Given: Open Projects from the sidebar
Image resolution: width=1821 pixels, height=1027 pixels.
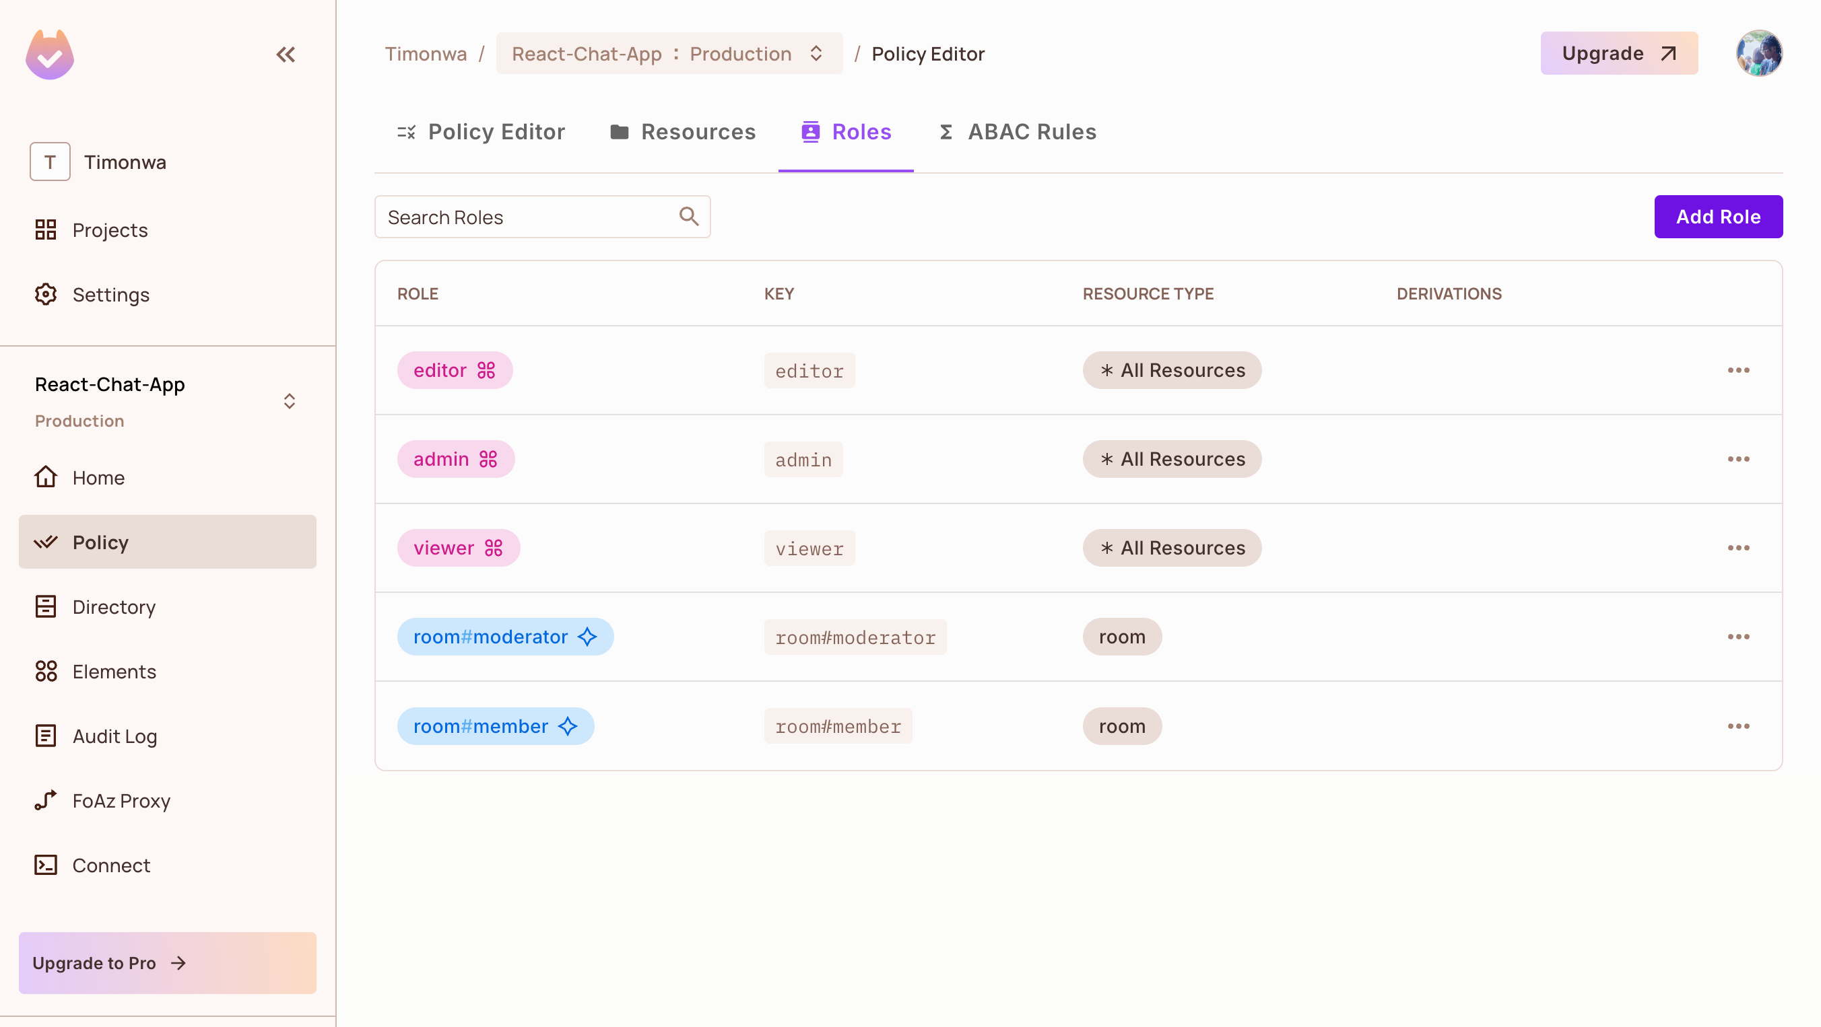Looking at the screenshot, I should [110, 229].
